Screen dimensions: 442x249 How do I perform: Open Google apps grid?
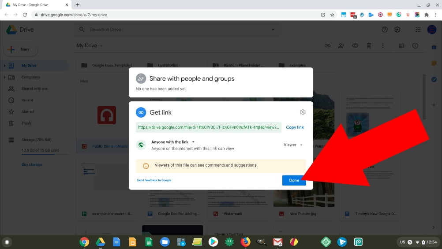418,30
